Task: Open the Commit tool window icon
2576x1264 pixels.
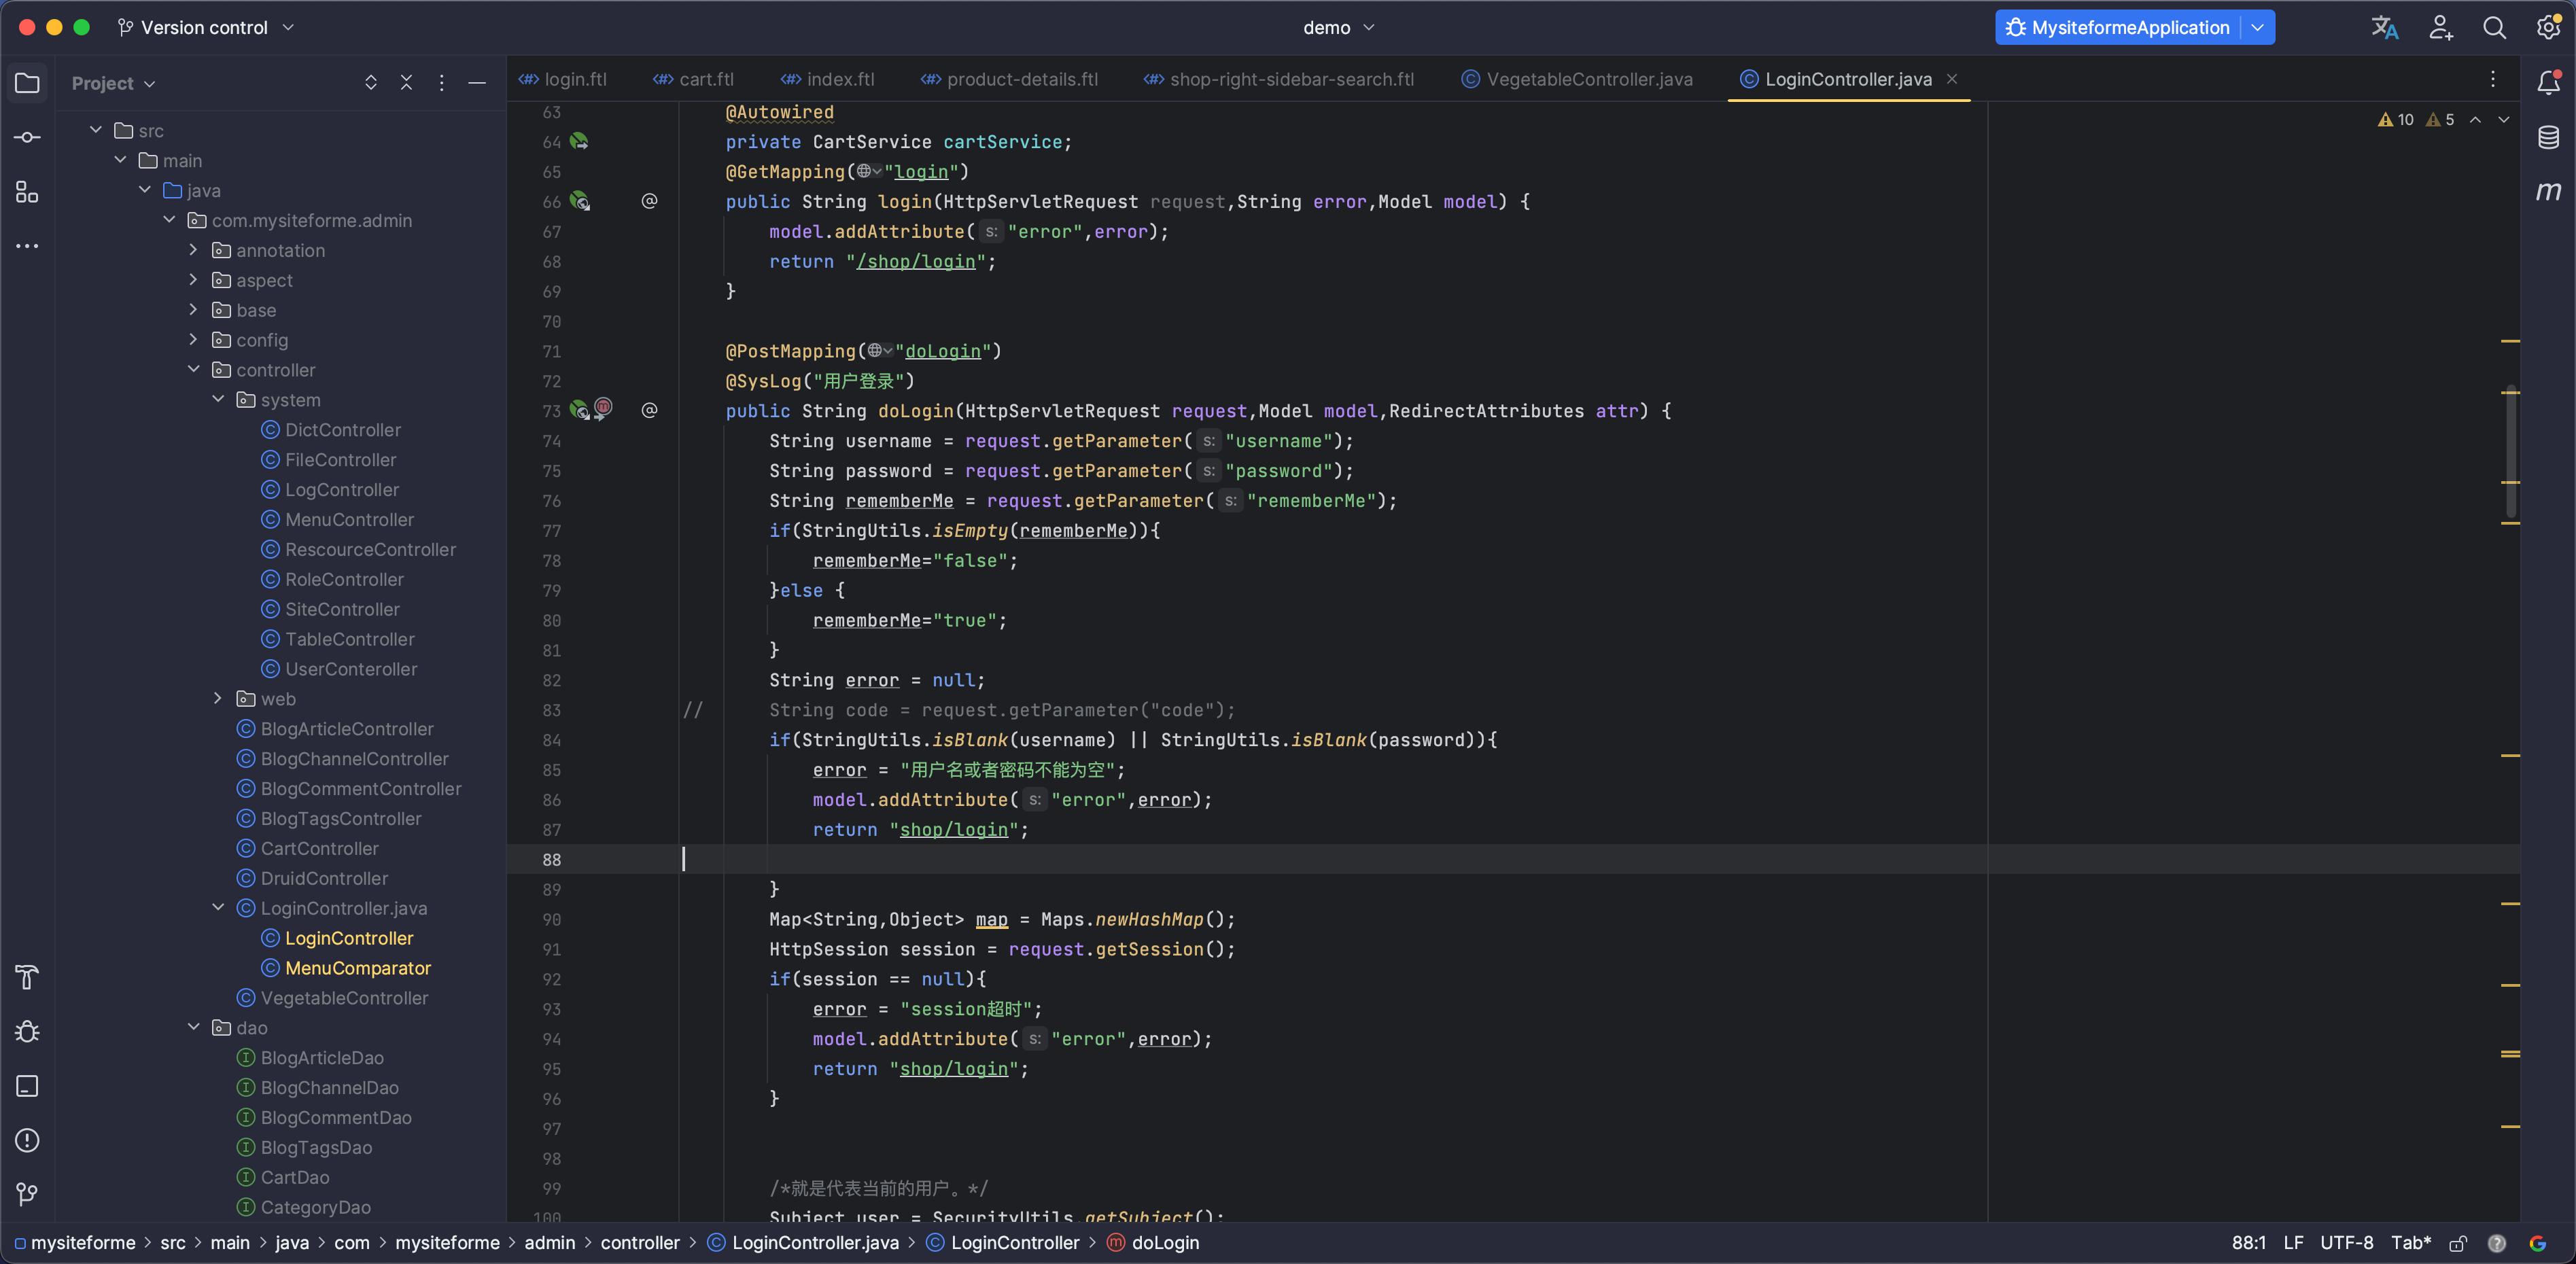Action: 27,137
